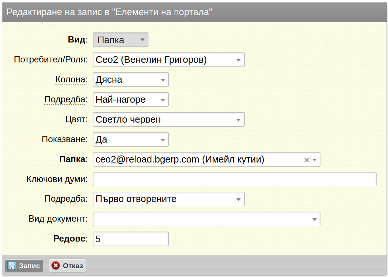
Task: Clear the Папка field with the x icon
Action: [306, 160]
